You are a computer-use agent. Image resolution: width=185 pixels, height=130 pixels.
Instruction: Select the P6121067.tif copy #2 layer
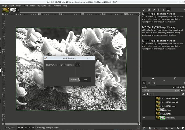click(x=169, y=98)
